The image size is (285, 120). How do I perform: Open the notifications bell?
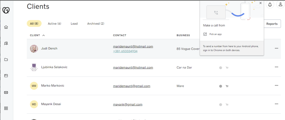(270, 4)
